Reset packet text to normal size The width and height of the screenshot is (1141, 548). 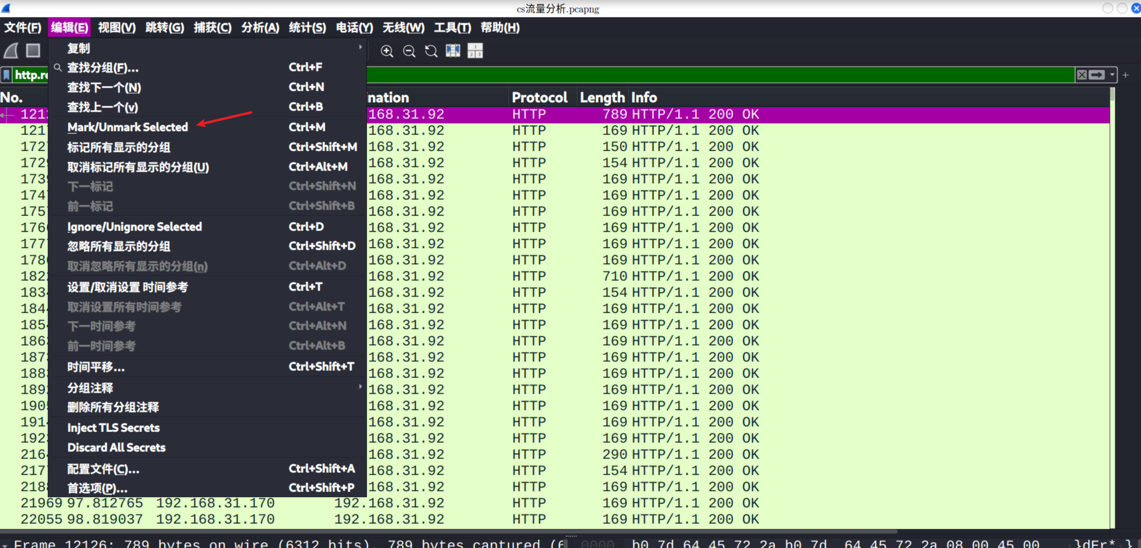tap(431, 51)
